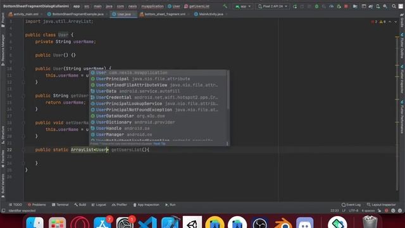Image resolution: width=405 pixels, height=228 pixels.
Task: Click the app breadcrumb in navigation bar
Action: (x=77, y=6)
